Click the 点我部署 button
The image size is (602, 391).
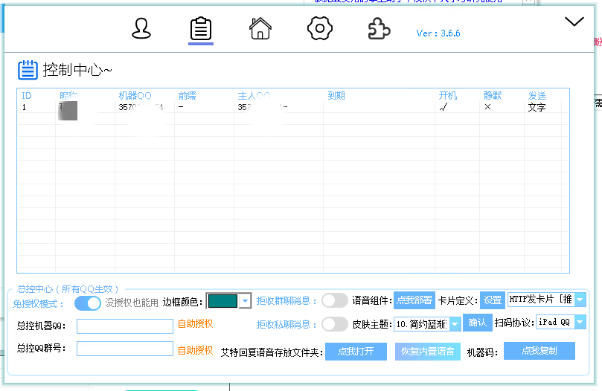414,300
